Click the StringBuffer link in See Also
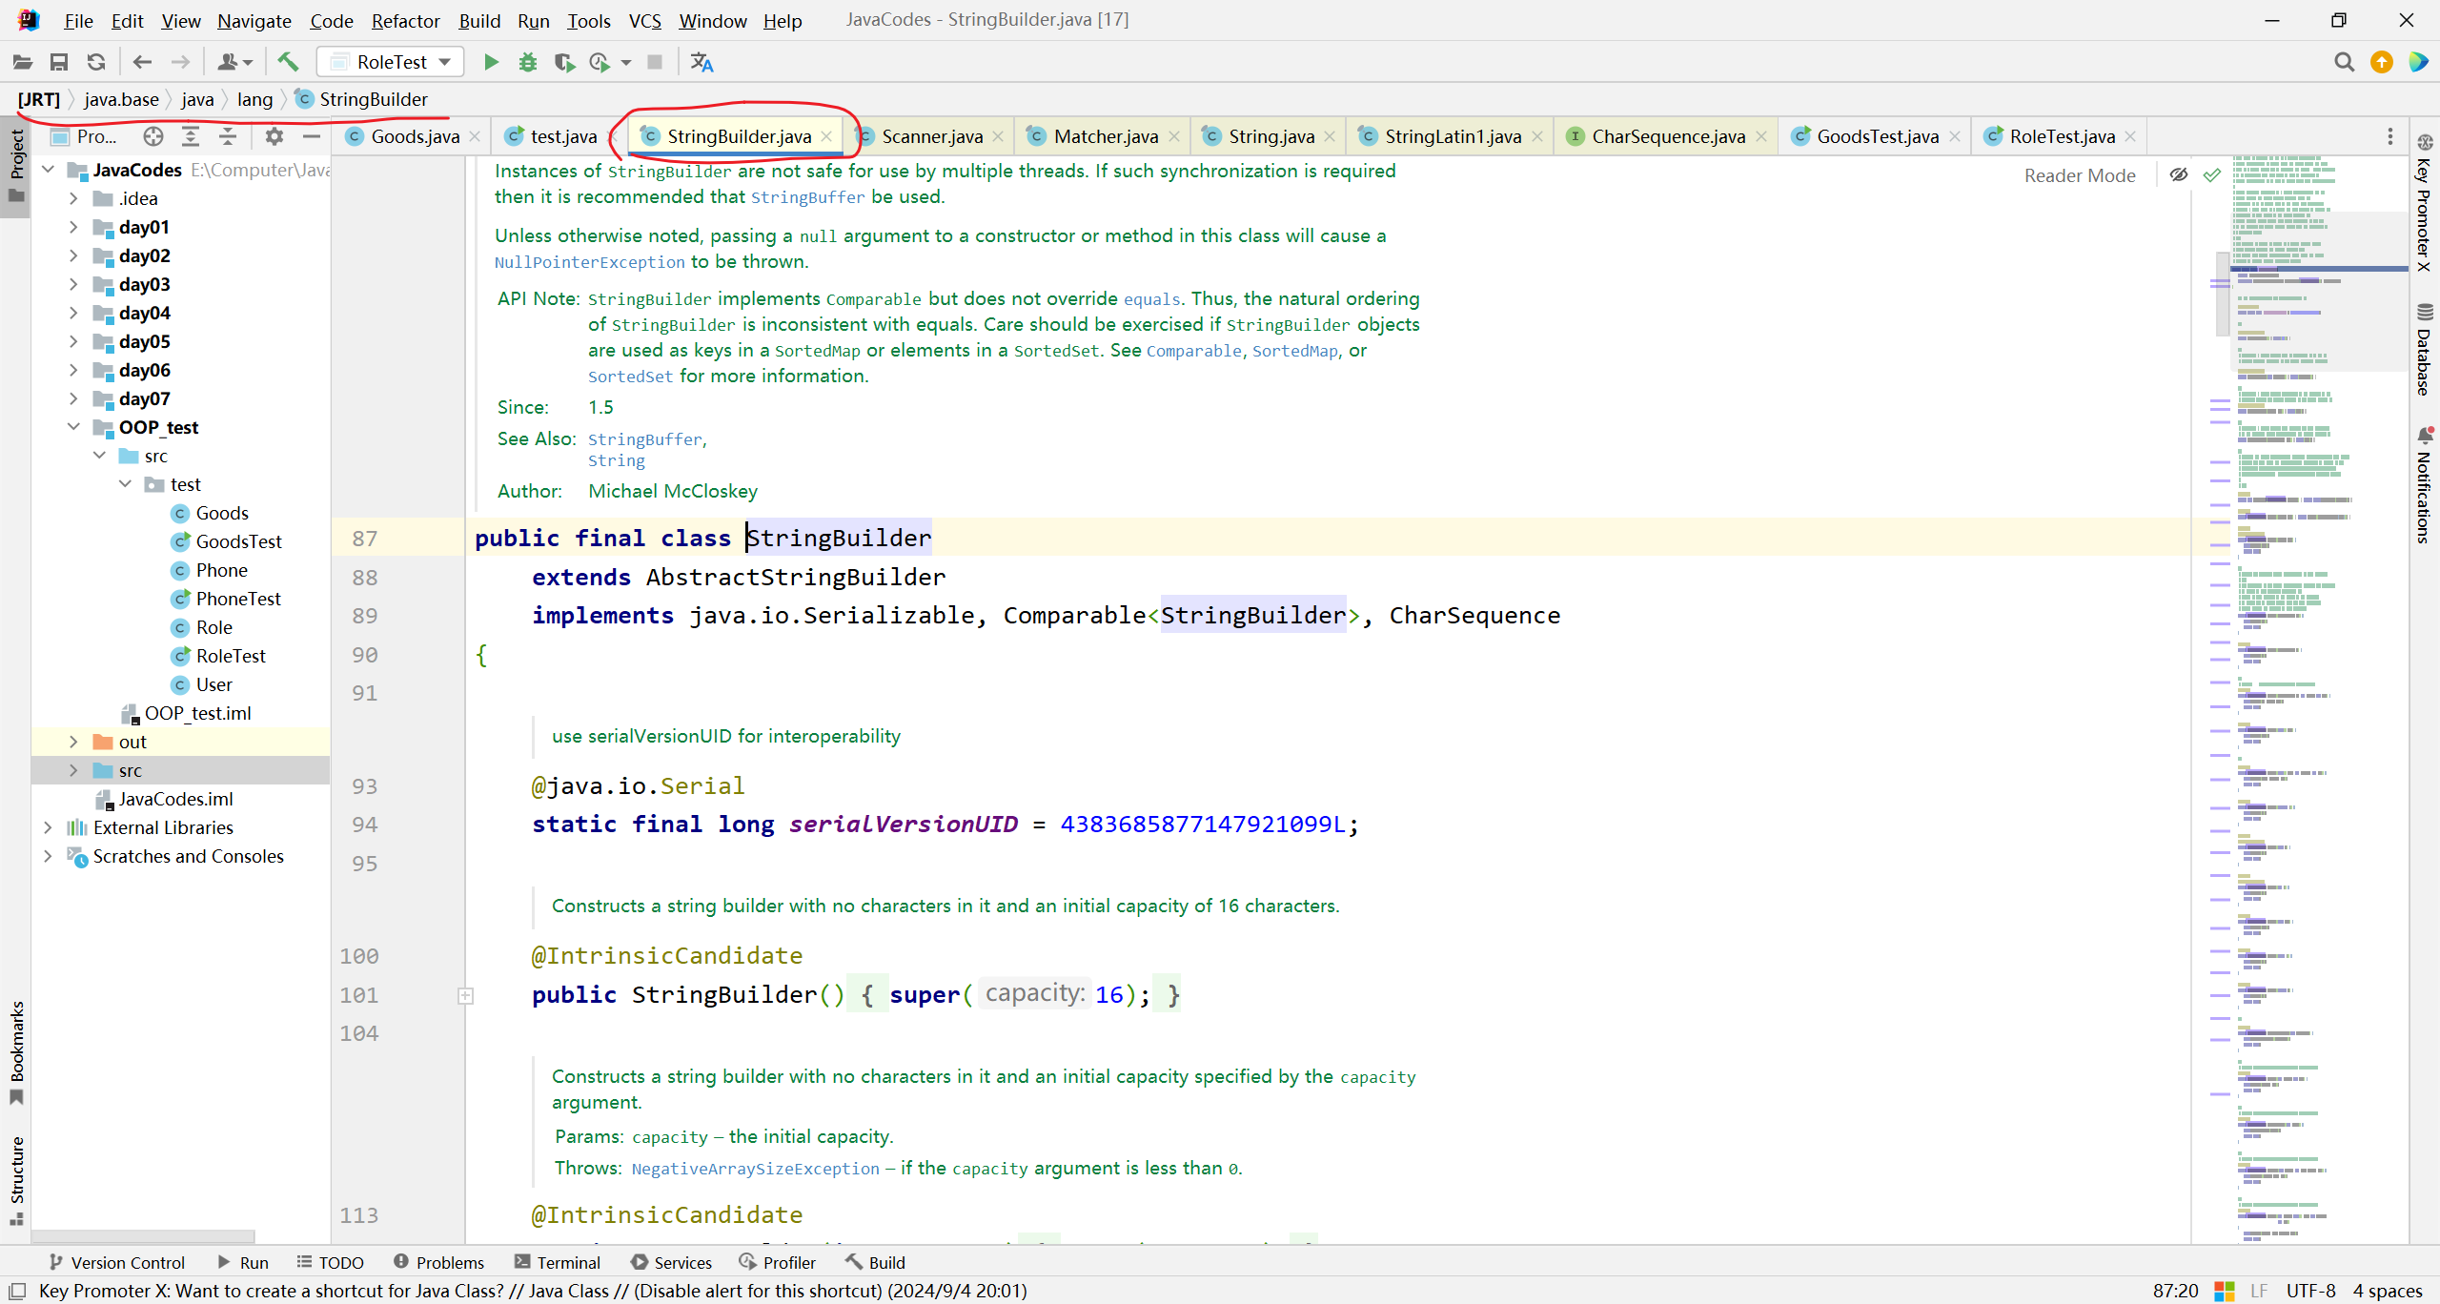 click(644, 439)
